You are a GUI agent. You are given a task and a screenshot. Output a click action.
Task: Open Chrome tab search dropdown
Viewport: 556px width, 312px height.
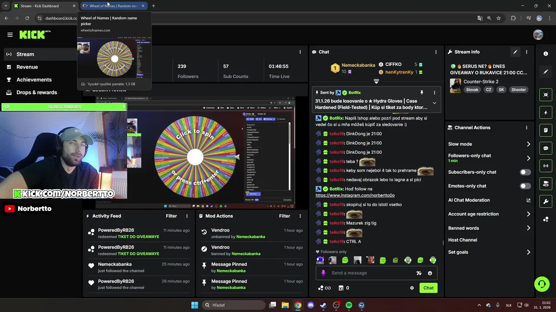(x=5, y=6)
